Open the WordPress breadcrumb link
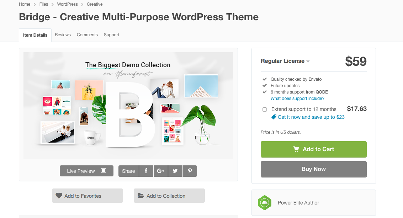The image size is (403, 218). pos(67,4)
